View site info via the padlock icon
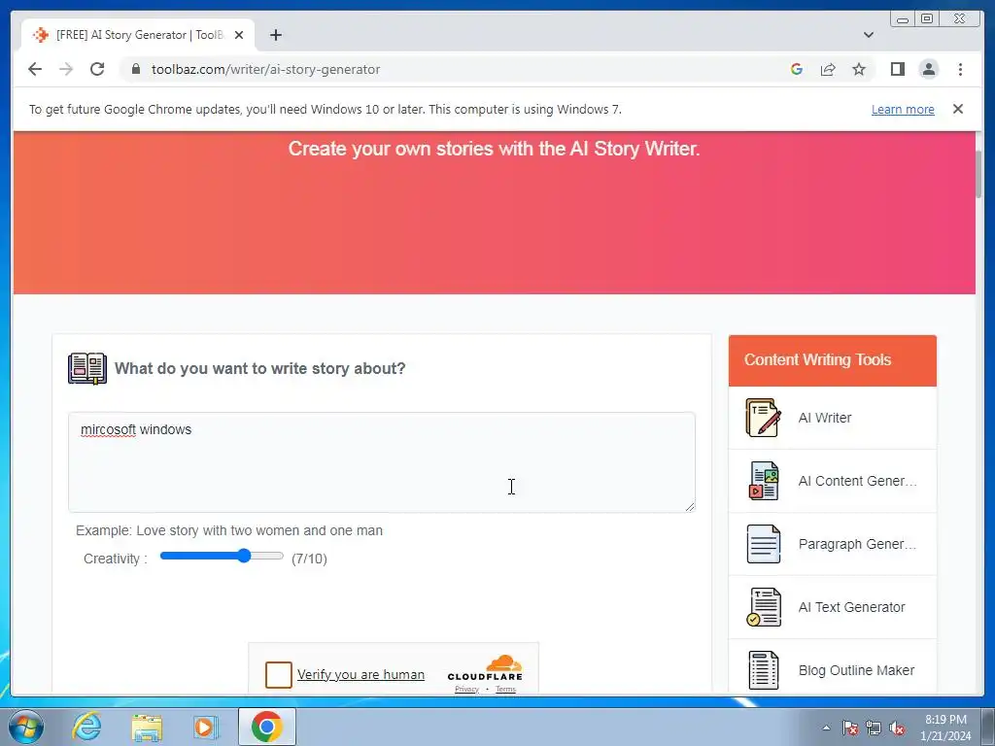Screen dimensions: 995x746 tap(136, 69)
